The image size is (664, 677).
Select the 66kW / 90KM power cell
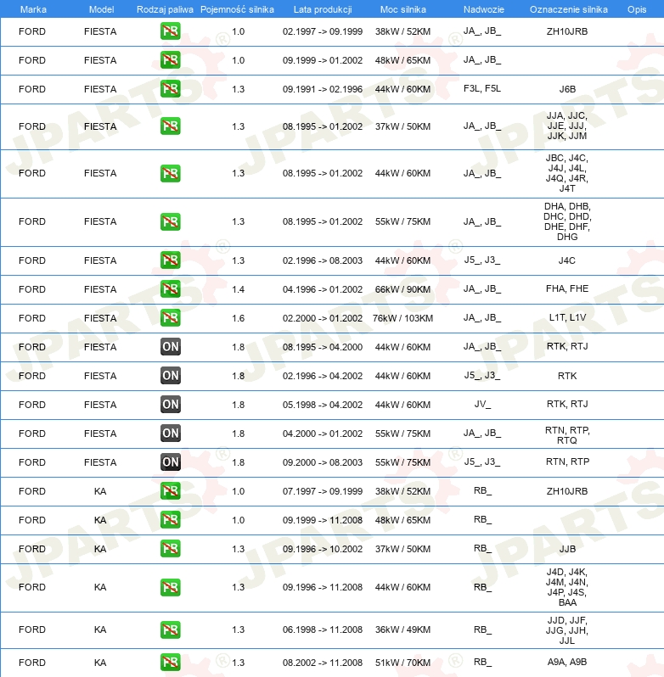(x=402, y=289)
